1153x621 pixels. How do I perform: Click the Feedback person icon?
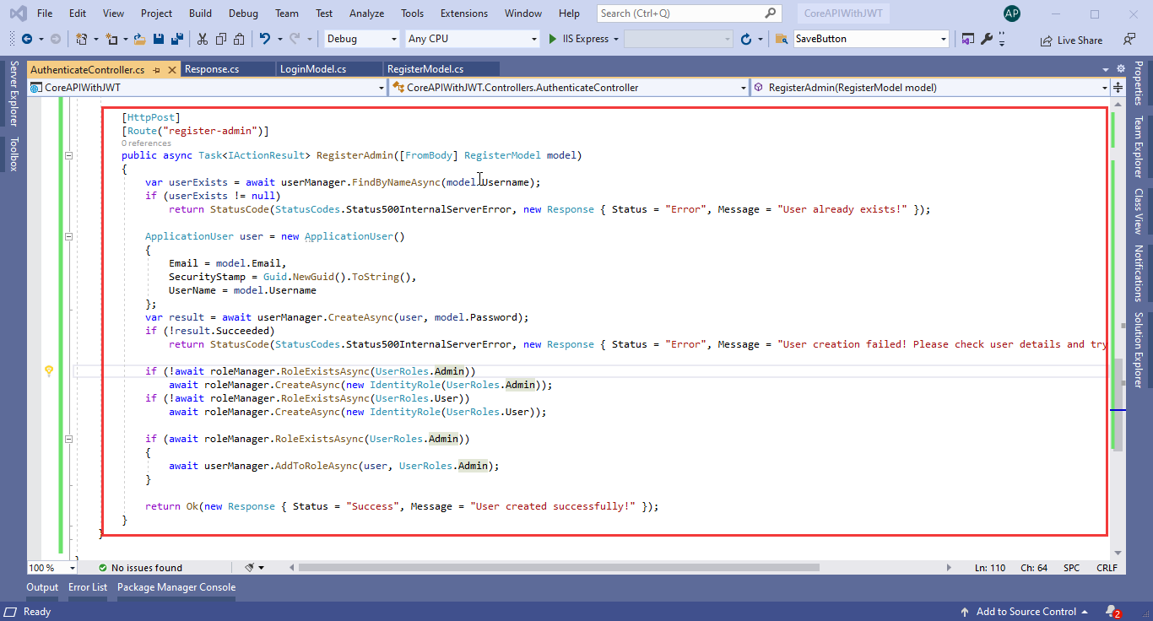point(1129,39)
